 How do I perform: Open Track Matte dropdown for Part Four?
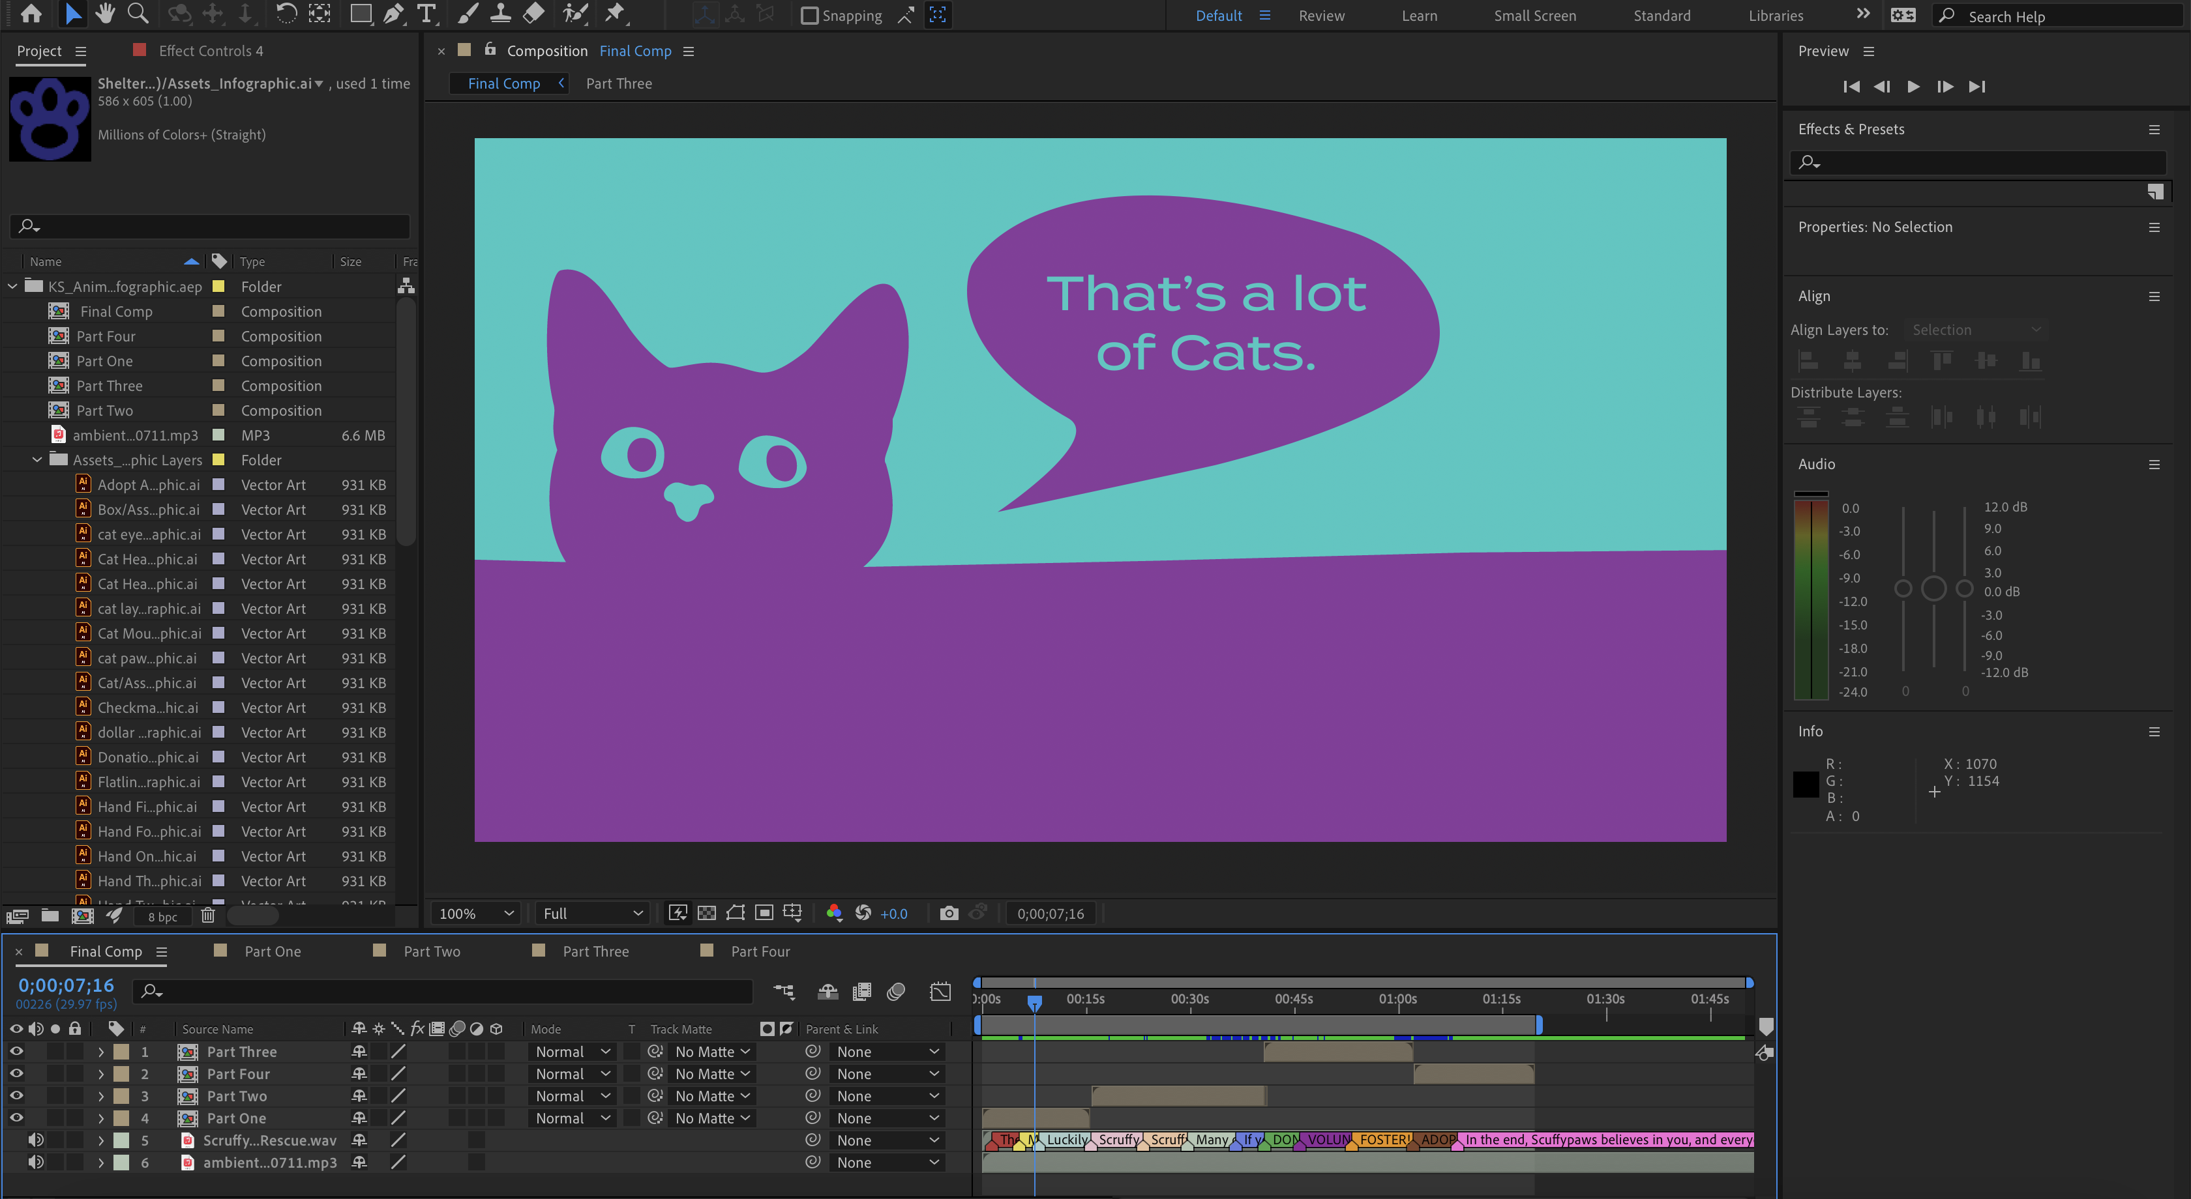click(713, 1073)
